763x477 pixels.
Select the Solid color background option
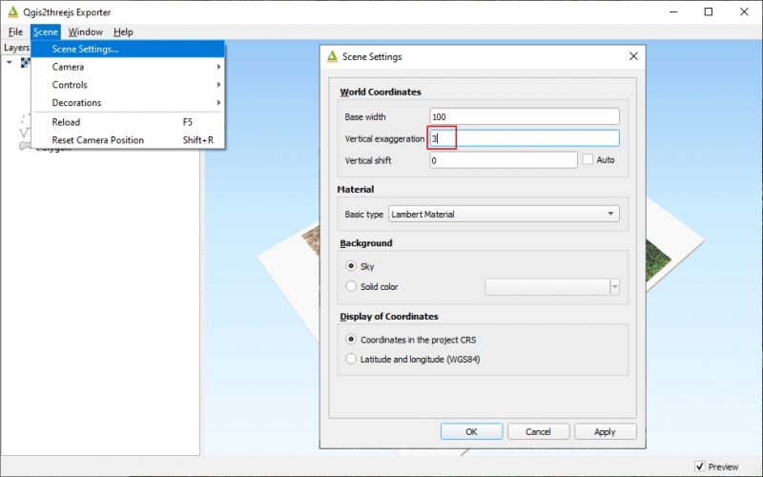(351, 287)
